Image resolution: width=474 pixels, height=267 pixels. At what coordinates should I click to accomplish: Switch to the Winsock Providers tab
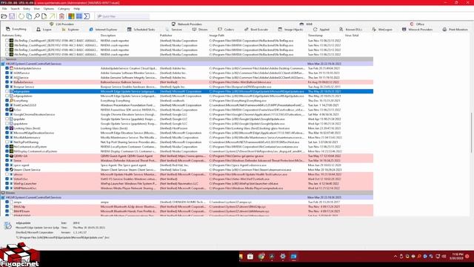pos(418,30)
